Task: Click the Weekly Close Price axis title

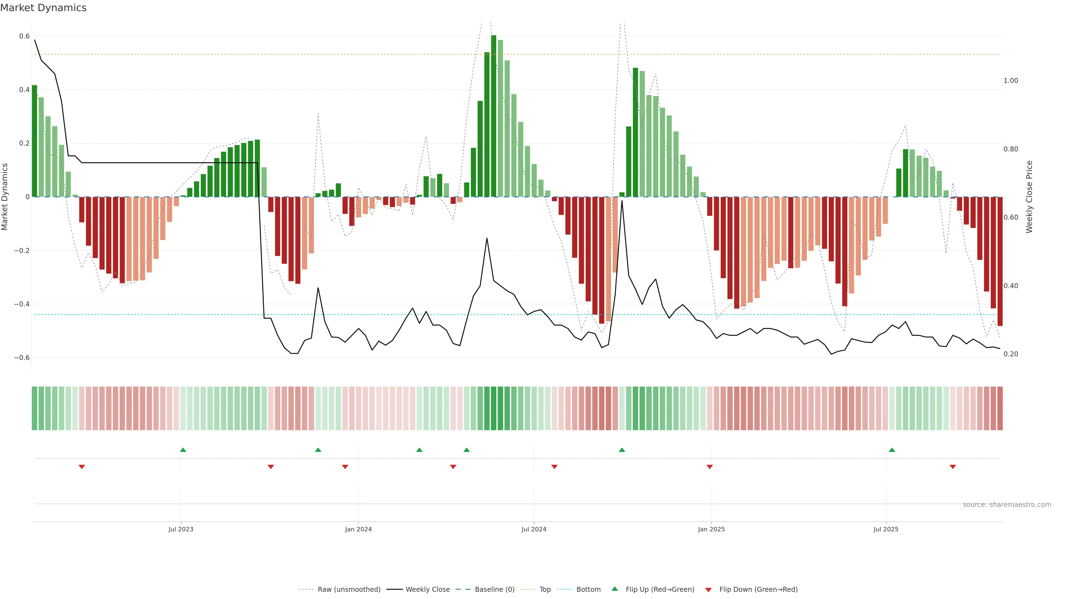Action: pyautogui.click(x=1029, y=197)
